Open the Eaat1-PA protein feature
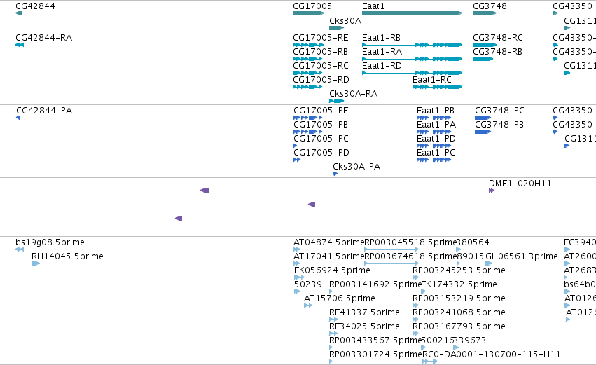Viewport: 596px width, 365px height. click(434, 132)
